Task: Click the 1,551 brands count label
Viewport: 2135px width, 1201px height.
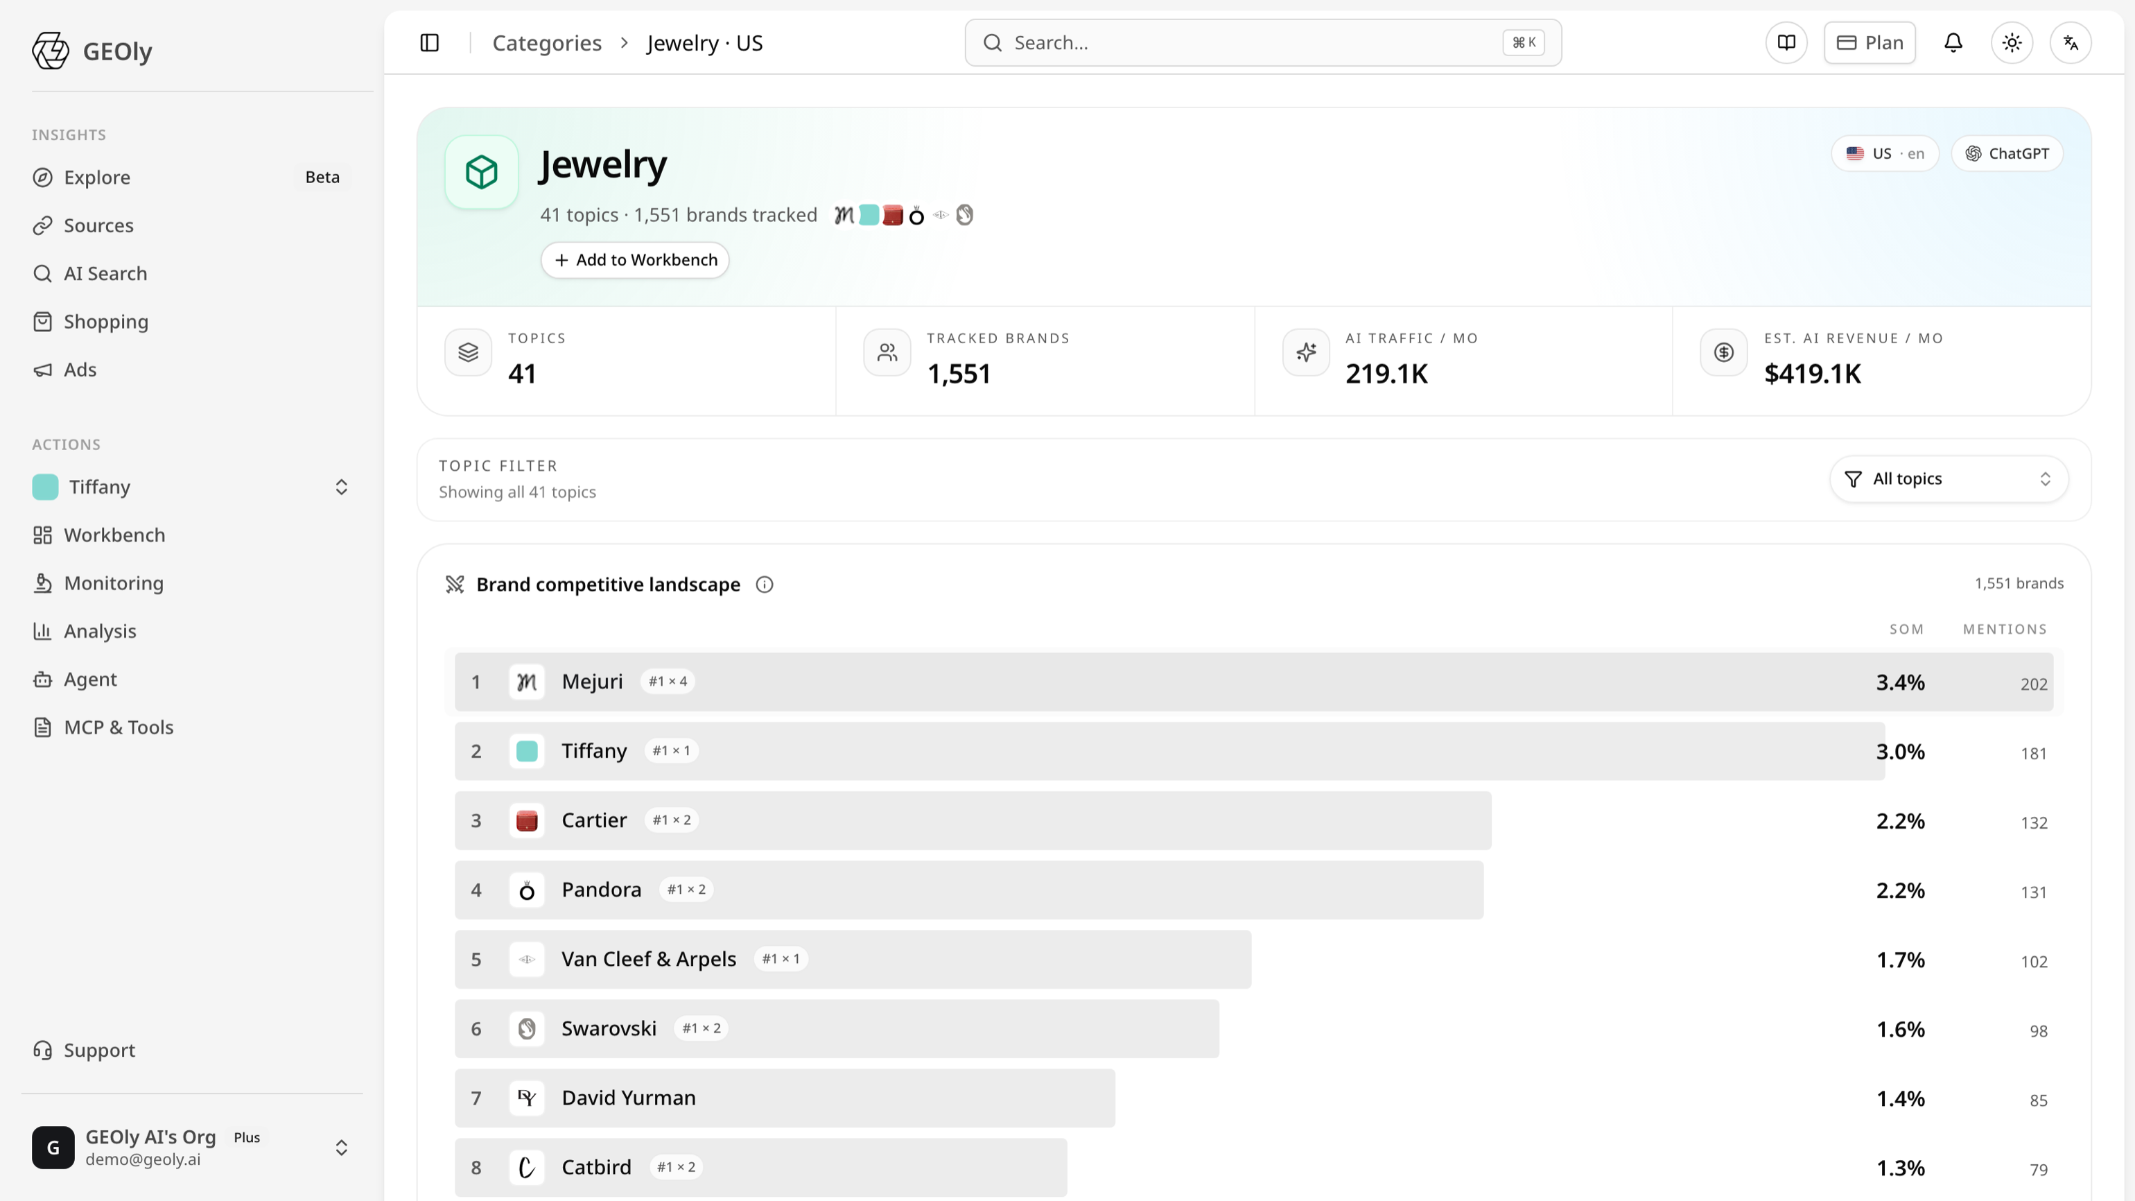Action: (x=2019, y=583)
